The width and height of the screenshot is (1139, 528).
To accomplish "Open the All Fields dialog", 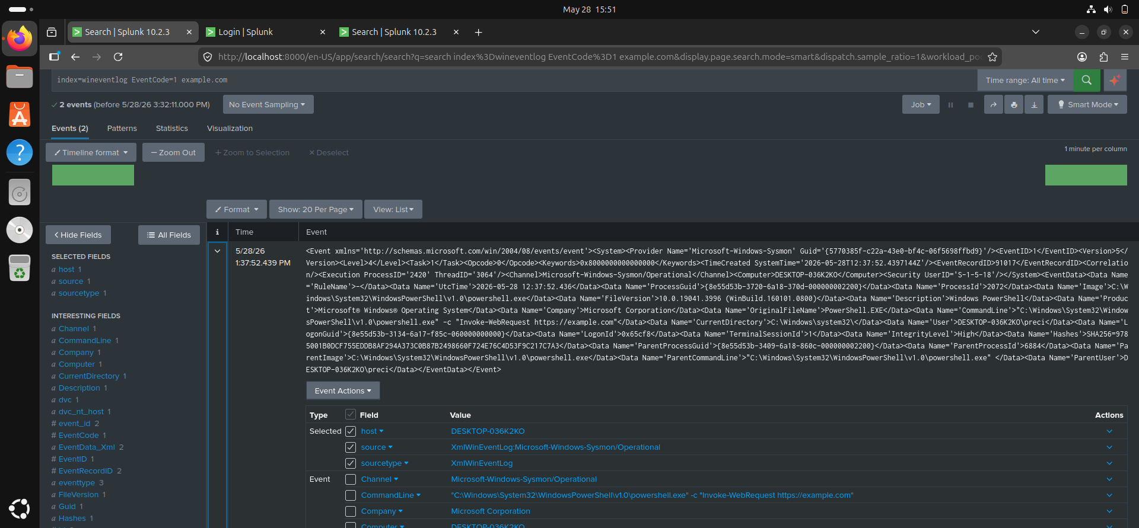I will click(169, 235).
